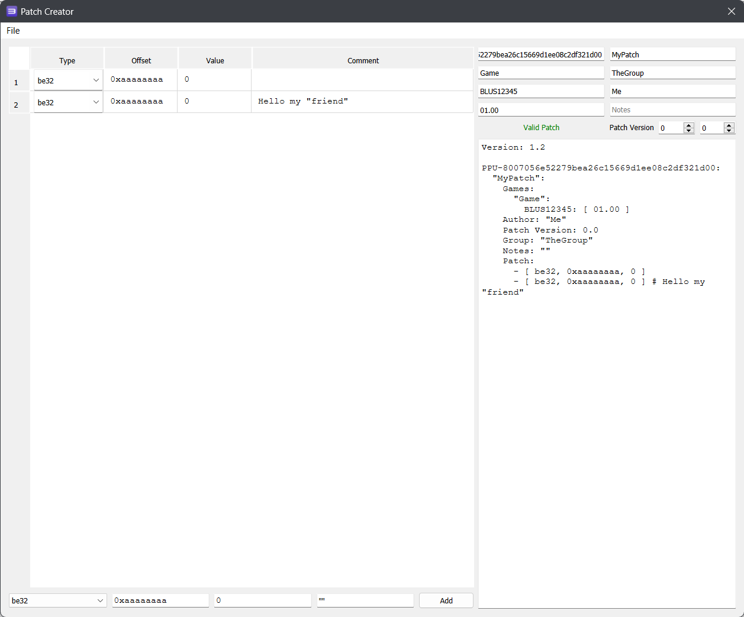Click the Add button
The image size is (744, 617).
tap(446, 600)
